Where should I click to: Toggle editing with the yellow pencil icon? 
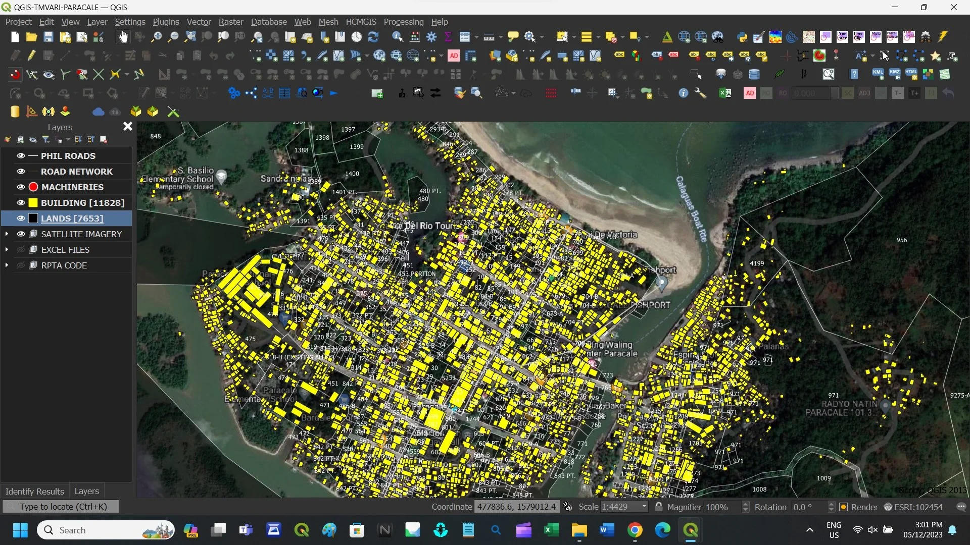coord(32,56)
